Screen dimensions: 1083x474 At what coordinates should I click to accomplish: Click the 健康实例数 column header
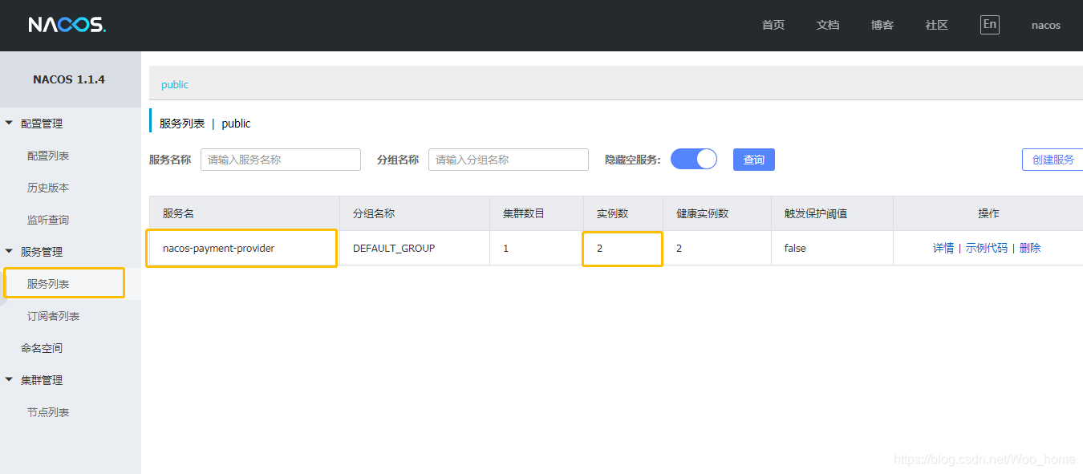coord(717,213)
